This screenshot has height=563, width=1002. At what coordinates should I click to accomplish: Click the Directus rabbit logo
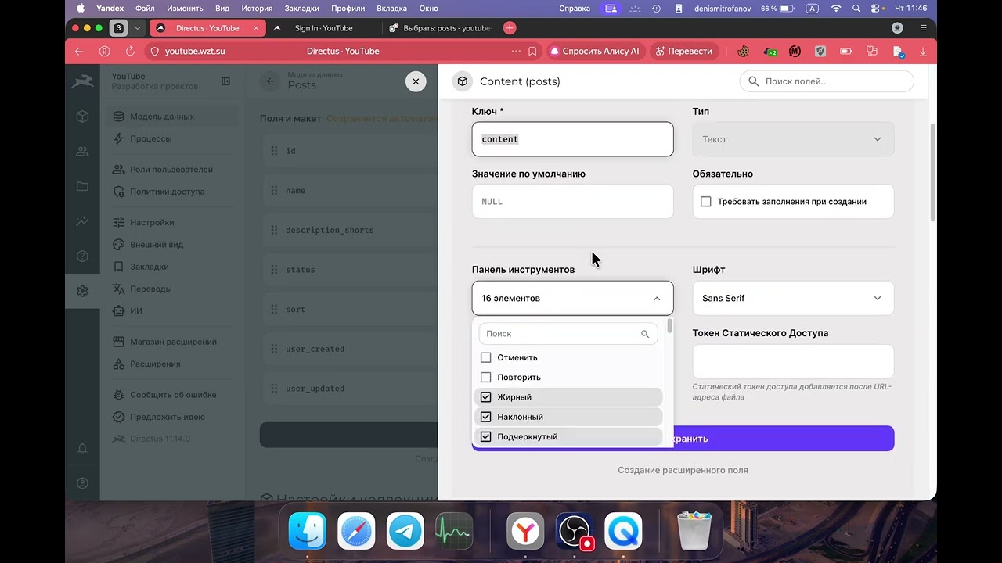pyautogui.click(x=82, y=81)
